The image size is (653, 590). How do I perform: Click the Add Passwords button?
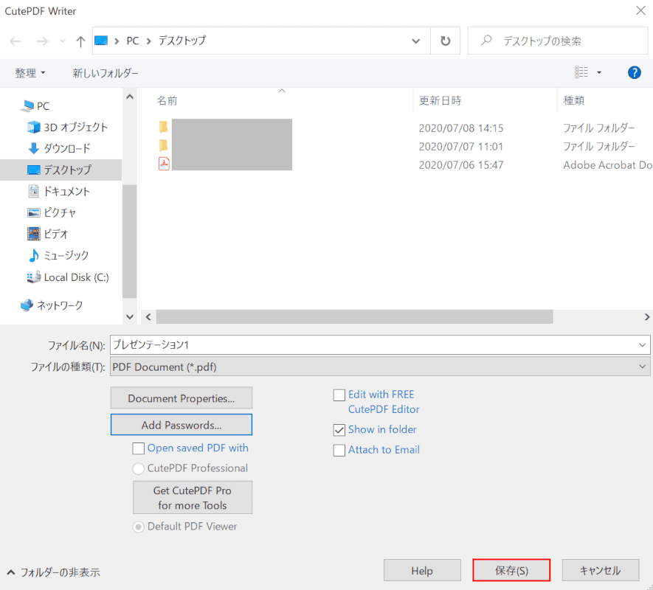[x=182, y=425]
